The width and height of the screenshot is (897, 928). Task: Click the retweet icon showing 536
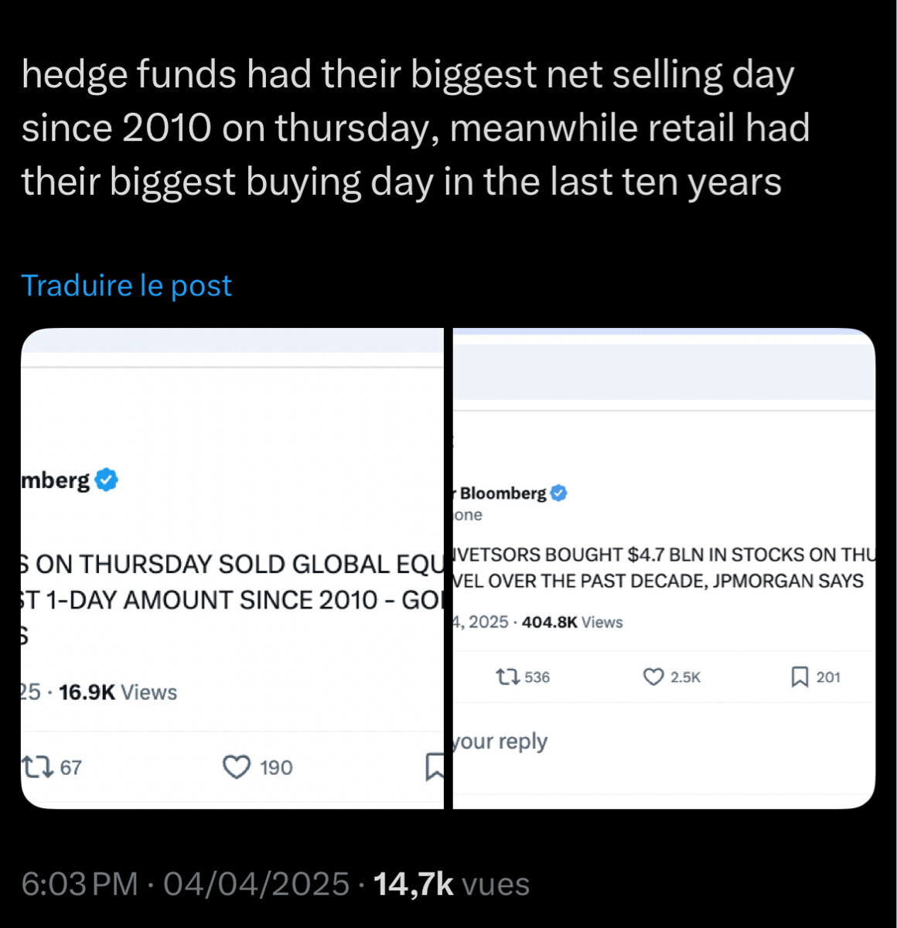(508, 677)
